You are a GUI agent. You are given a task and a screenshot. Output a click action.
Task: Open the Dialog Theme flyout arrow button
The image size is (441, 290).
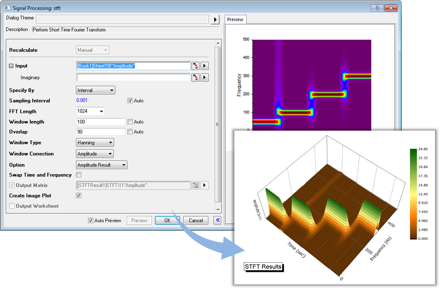215,19
